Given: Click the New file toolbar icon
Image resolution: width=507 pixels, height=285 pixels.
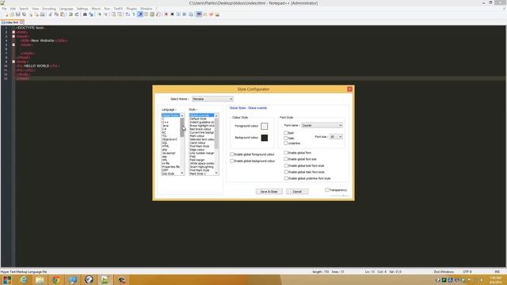Looking at the screenshot, I should click(x=6, y=14).
